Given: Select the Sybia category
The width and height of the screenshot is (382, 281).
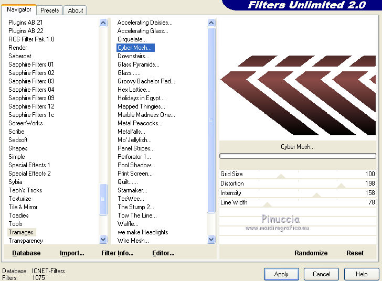Looking at the screenshot, I should 15,182.
